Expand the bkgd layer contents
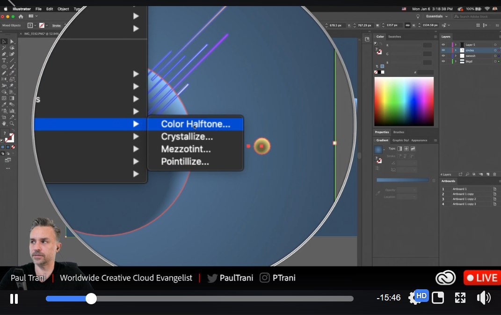This screenshot has width=501, height=315. click(x=456, y=61)
